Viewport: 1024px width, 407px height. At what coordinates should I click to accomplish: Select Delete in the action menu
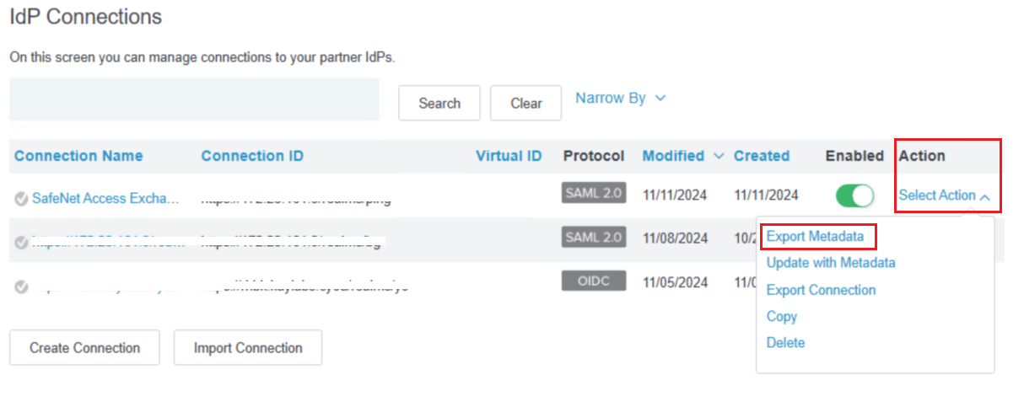pyautogui.click(x=785, y=343)
